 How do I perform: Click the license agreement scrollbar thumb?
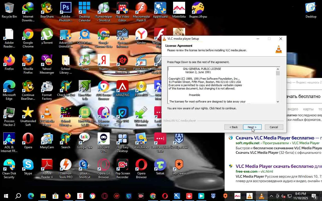point(278,73)
